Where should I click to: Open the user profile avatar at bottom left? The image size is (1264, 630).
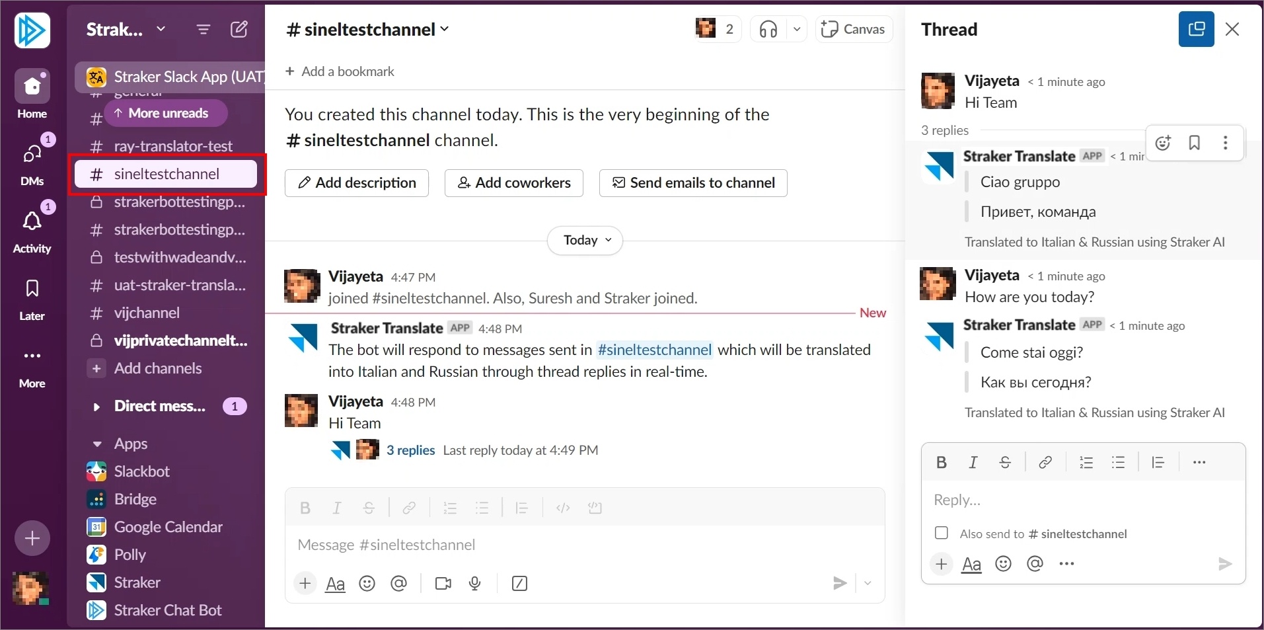tap(30, 588)
